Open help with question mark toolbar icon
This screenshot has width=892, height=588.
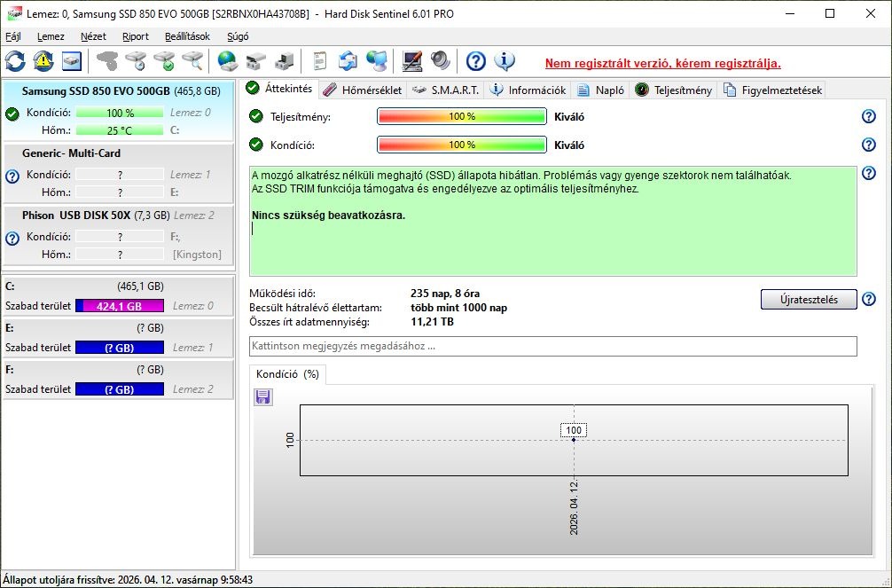click(x=475, y=61)
